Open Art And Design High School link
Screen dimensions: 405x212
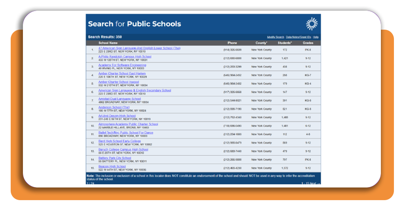(117, 115)
